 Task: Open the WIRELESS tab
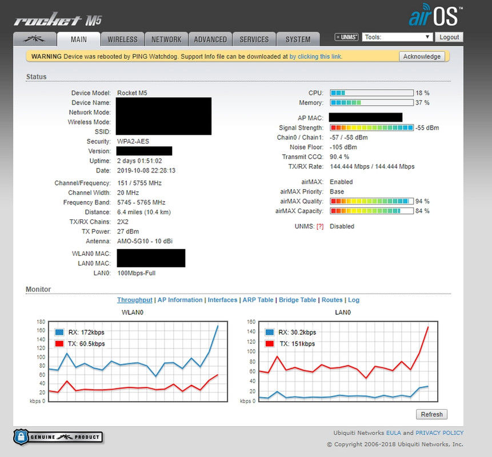click(x=122, y=39)
